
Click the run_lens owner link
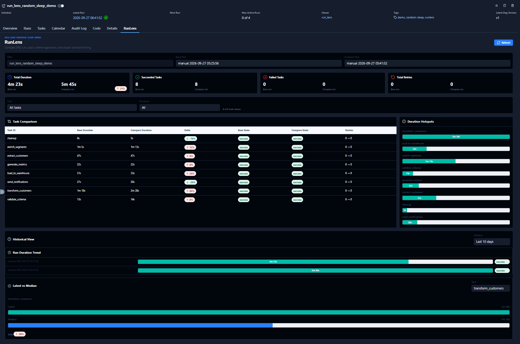tap(327, 17)
